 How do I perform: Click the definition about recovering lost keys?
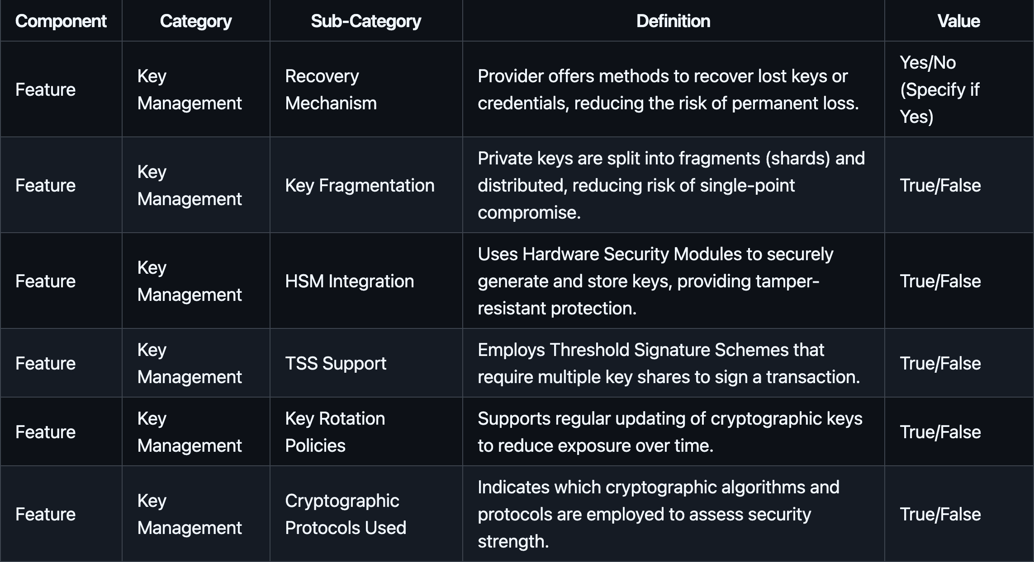click(668, 89)
